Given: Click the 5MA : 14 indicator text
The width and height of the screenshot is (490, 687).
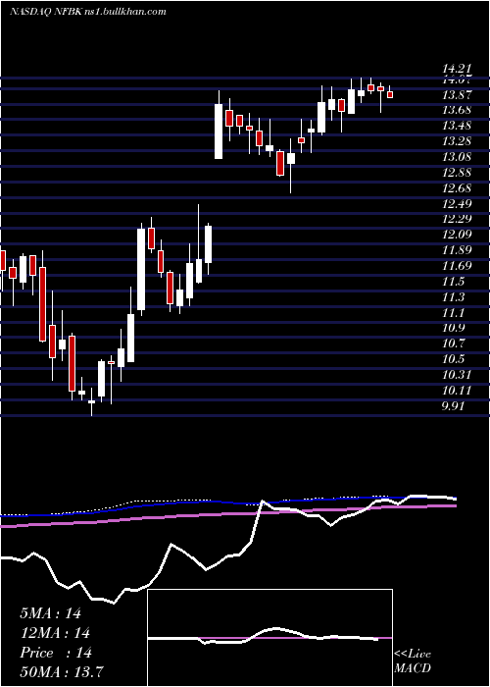Looking at the screenshot, I should tap(50, 613).
